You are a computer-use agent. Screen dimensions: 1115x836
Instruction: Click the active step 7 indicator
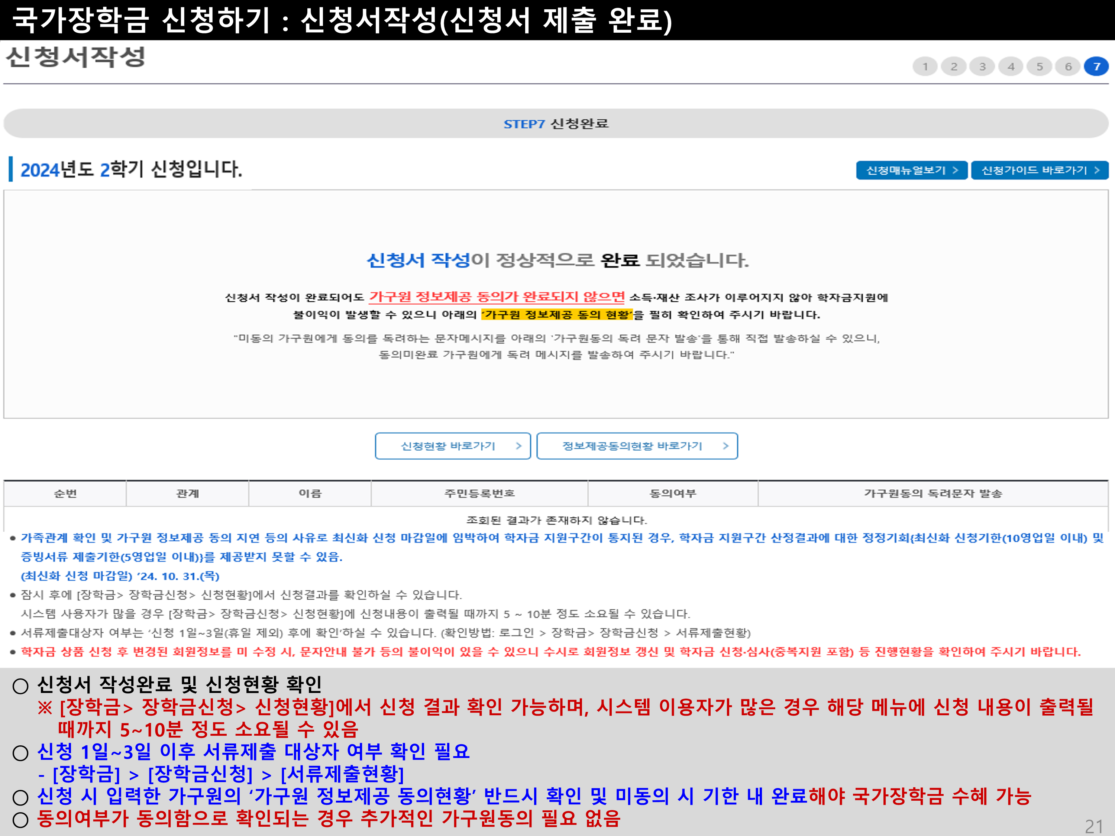pyautogui.click(x=1096, y=67)
